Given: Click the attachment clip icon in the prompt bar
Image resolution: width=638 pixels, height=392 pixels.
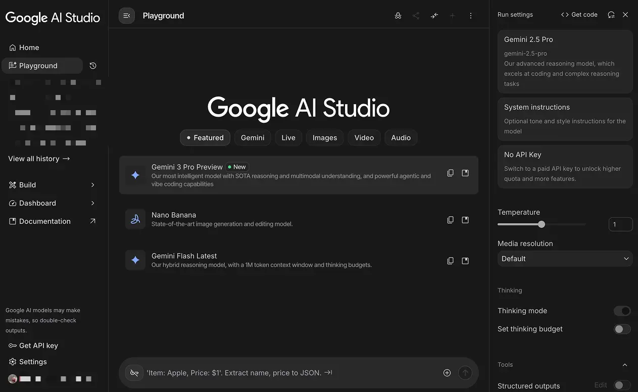Looking at the screenshot, I should 134,372.
